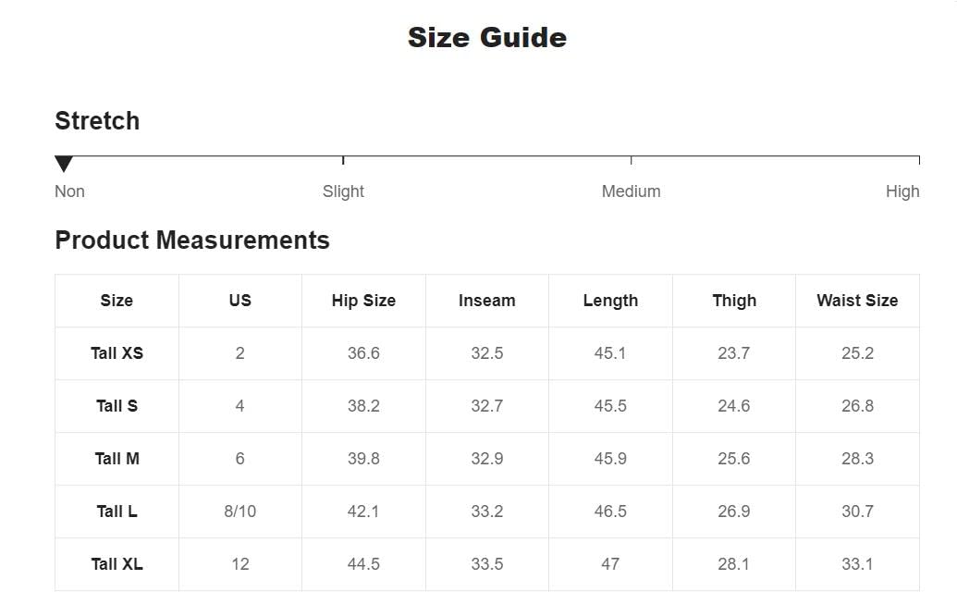Select the Tall L size row

click(117, 512)
